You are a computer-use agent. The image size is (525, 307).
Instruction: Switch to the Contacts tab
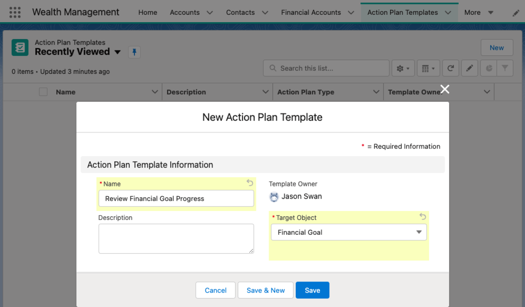click(240, 13)
